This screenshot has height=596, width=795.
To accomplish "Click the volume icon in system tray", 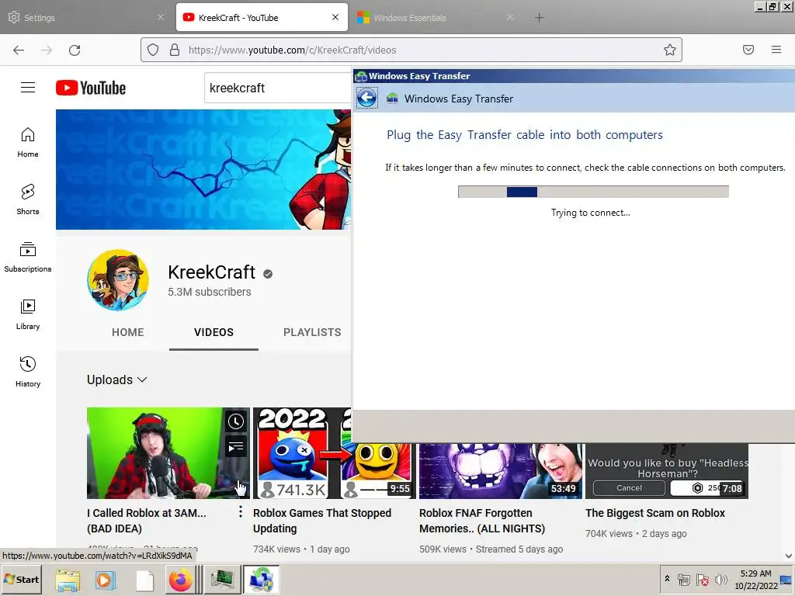I will pyautogui.click(x=720, y=579).
